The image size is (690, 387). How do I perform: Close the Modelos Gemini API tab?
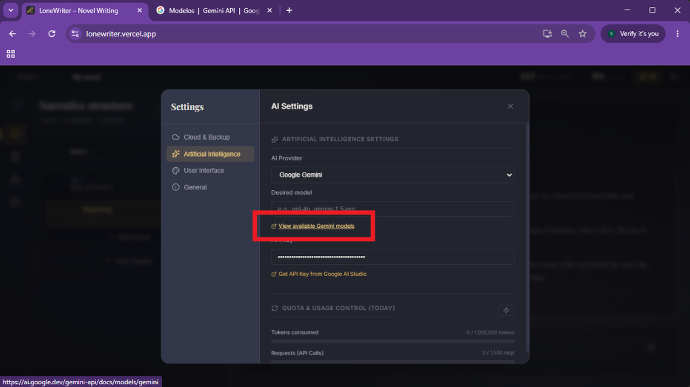[270, 10]
